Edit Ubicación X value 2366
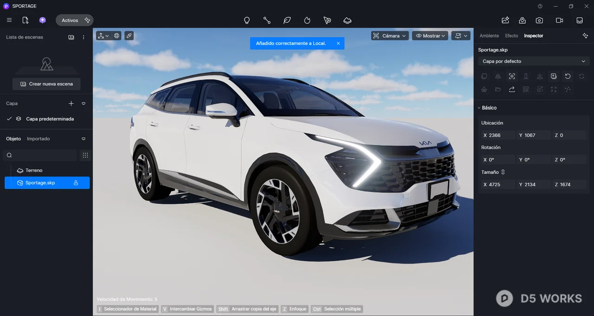The image size is (594, 316). tap(498, 135)
